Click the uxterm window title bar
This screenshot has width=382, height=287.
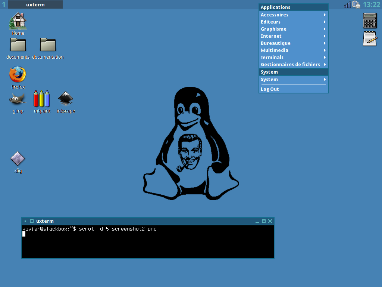click(148, 221)
